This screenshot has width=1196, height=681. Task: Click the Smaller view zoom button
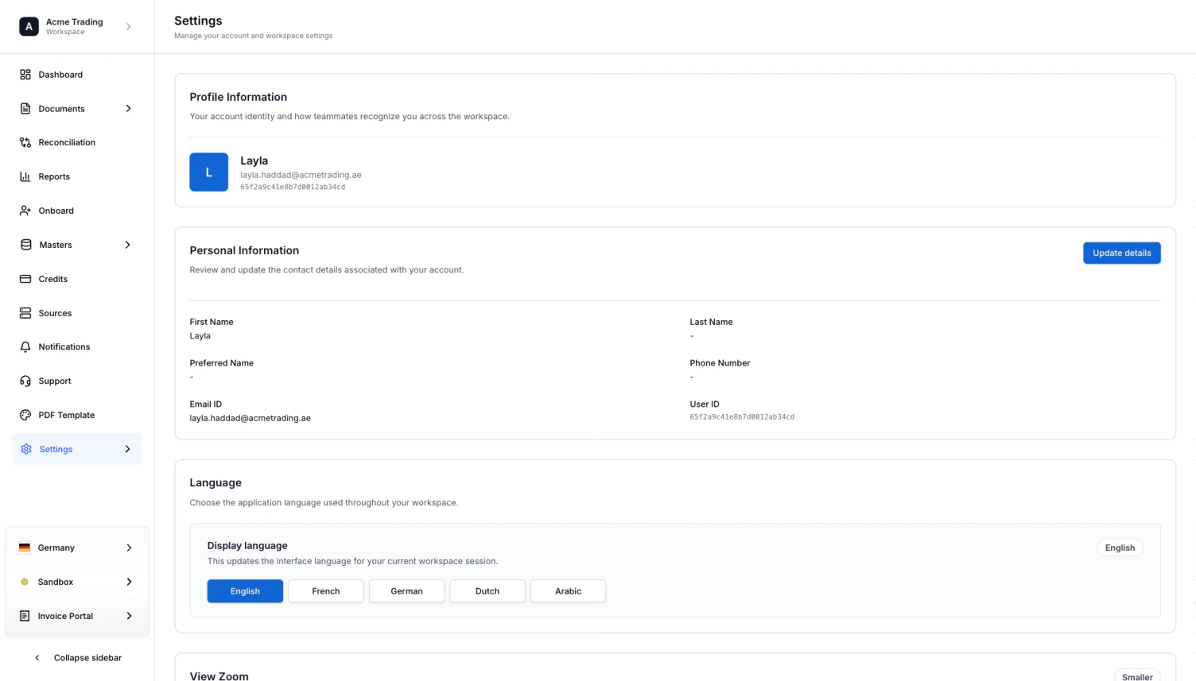click(1137, 676)
